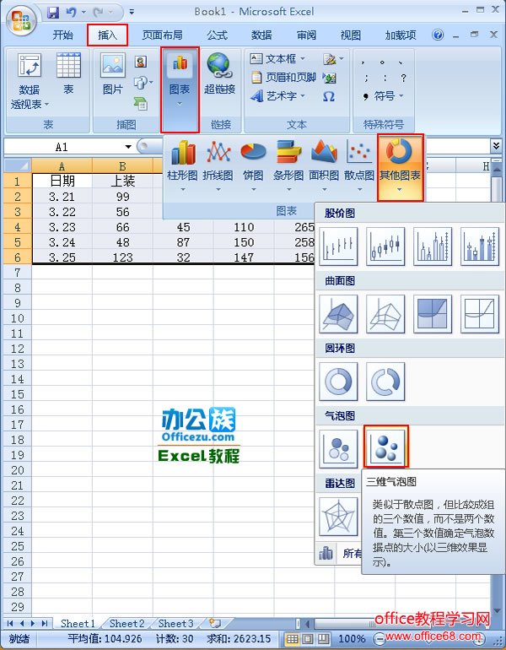Click the Name Box showing A1
506x650 pixels.
click(62, 147)
